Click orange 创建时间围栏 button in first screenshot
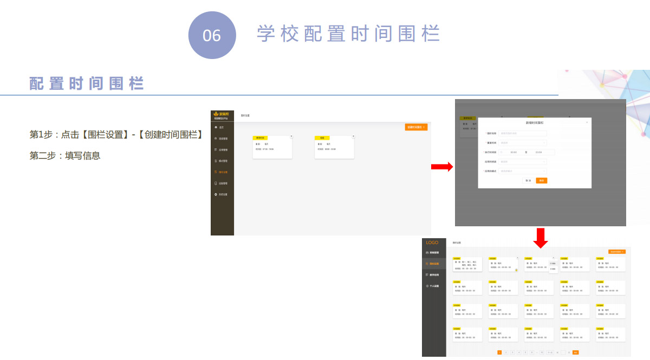The image size is (650, 360). pyautogui.click(x=416, y=127)
